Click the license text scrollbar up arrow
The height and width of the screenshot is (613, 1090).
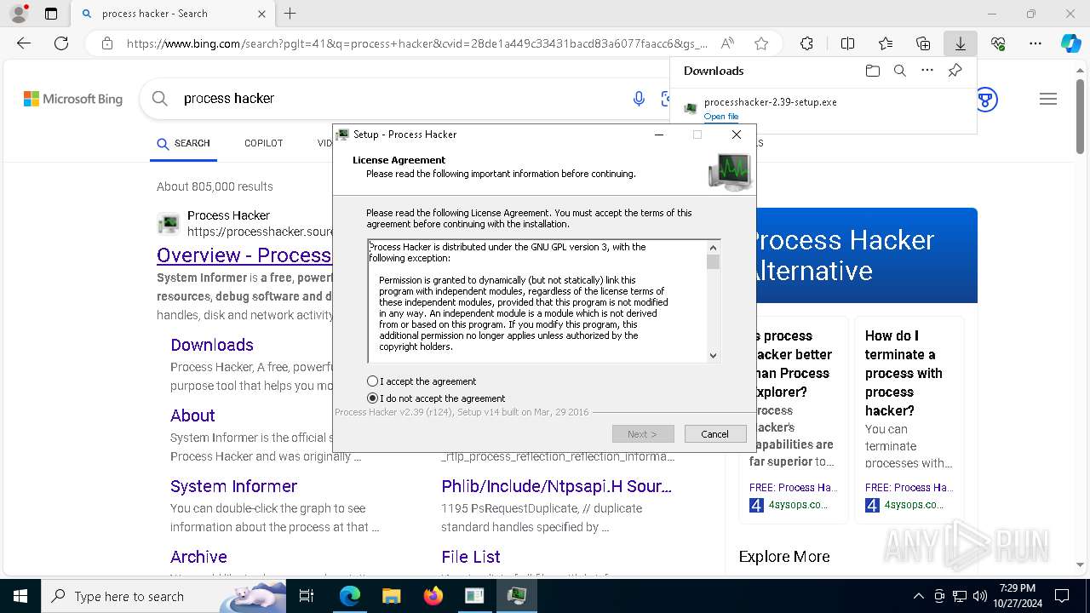pos(714,248)
